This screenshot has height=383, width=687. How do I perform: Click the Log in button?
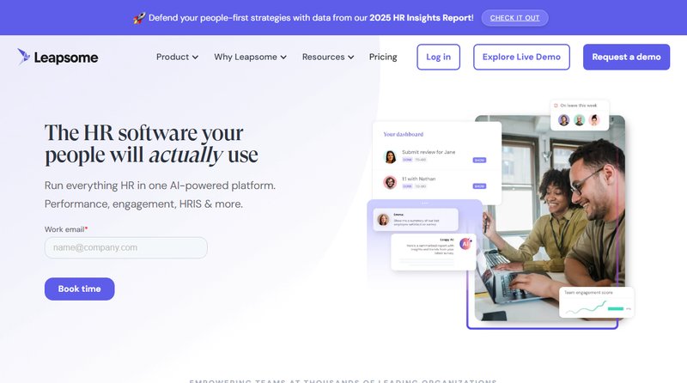coord(438,57)
